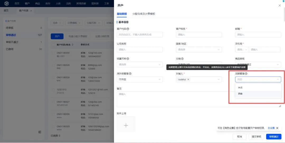Sort by 客户代码/姓名 column
285x143 pixels.
pos(73,45)
